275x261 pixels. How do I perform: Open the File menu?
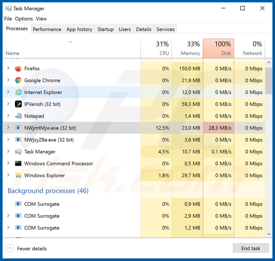[x=8, y=19]
